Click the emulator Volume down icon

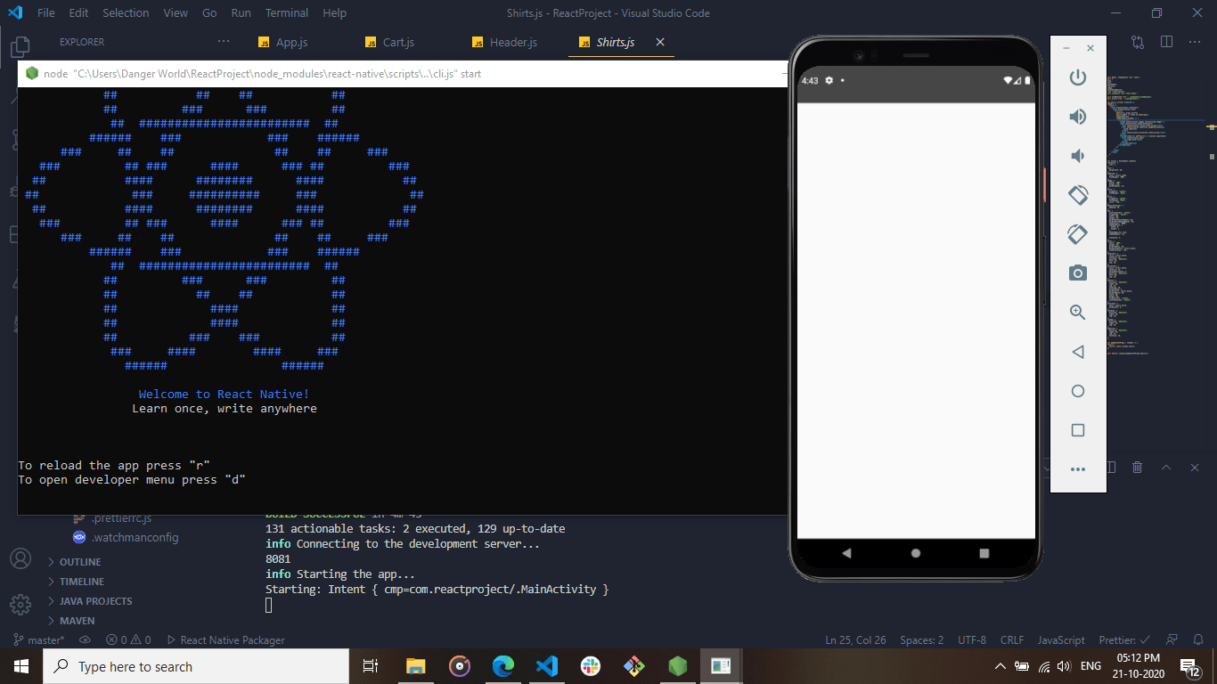pos(1078,156)
